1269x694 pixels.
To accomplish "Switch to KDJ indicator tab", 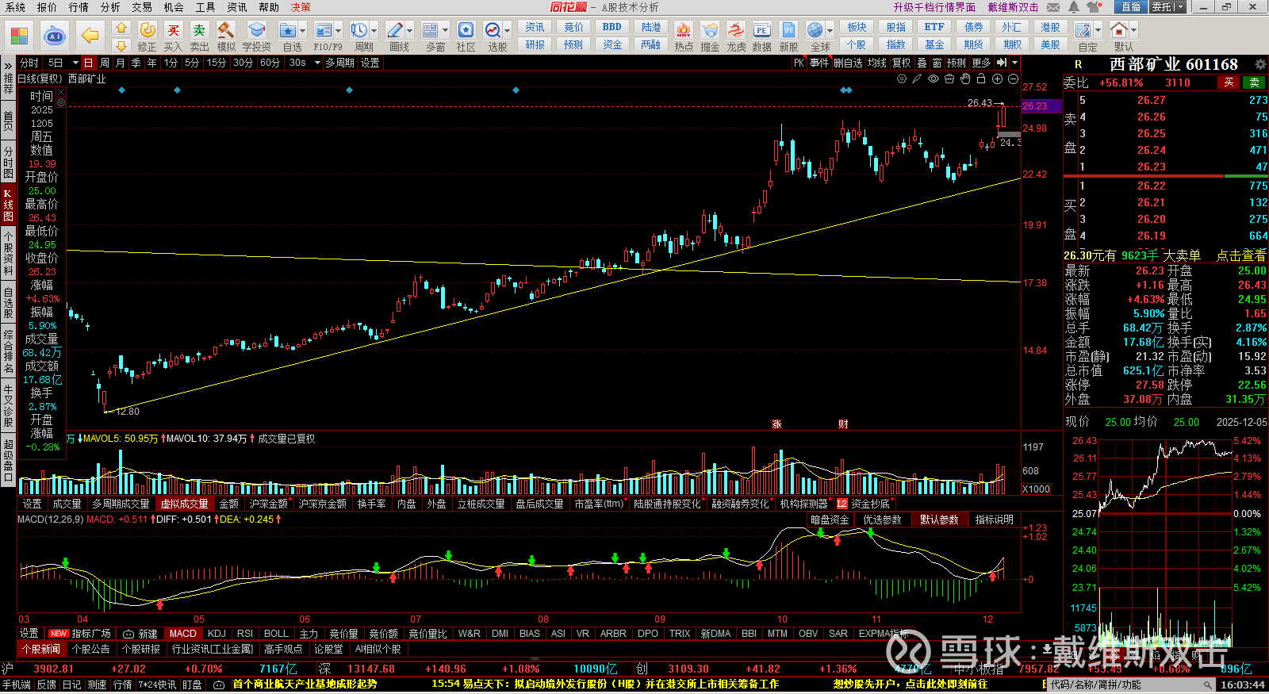I will [217, 634].
